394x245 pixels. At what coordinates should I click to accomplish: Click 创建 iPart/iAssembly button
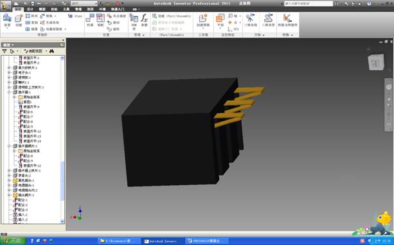coord(172,16)
